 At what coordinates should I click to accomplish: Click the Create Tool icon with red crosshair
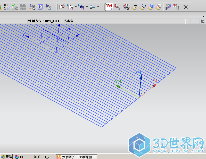(x=62, y=7)
